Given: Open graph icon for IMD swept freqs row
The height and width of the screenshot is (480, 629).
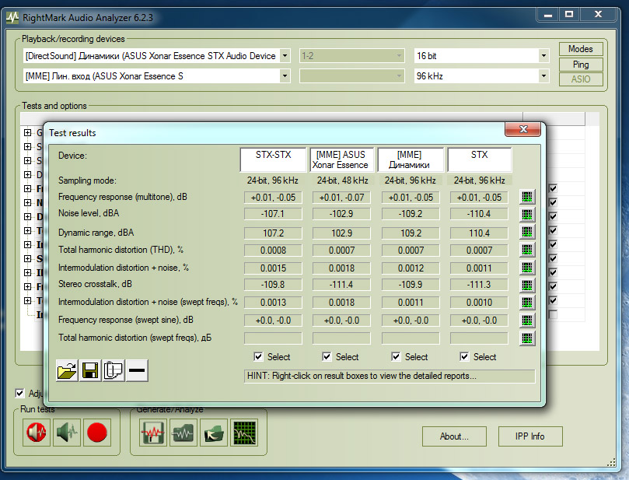Looking at the screenshot, I should 527,303.
